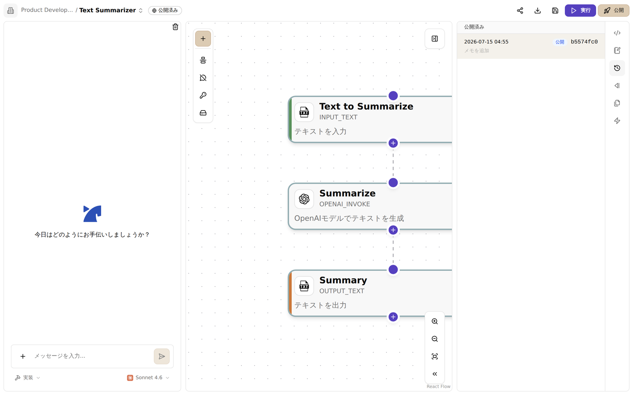
Task: Click the top connector of Summarize node
Action: [393, 183]
